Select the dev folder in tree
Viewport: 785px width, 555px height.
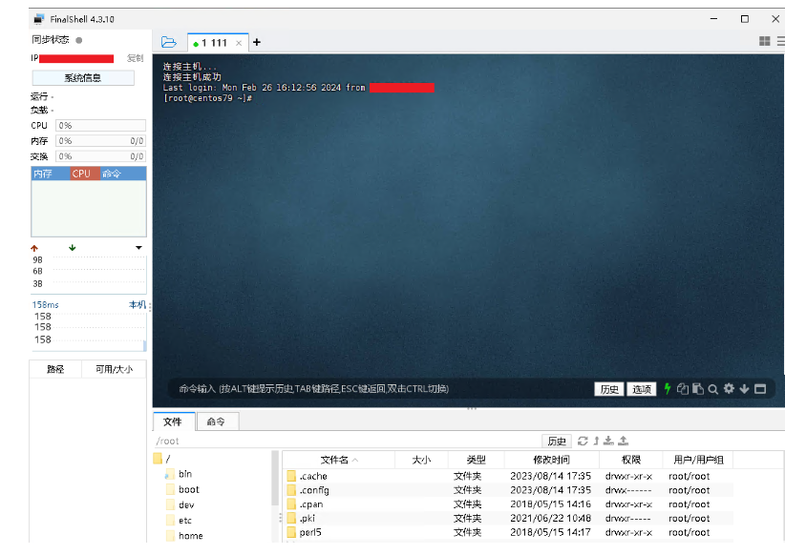click(x=180, y=505)
